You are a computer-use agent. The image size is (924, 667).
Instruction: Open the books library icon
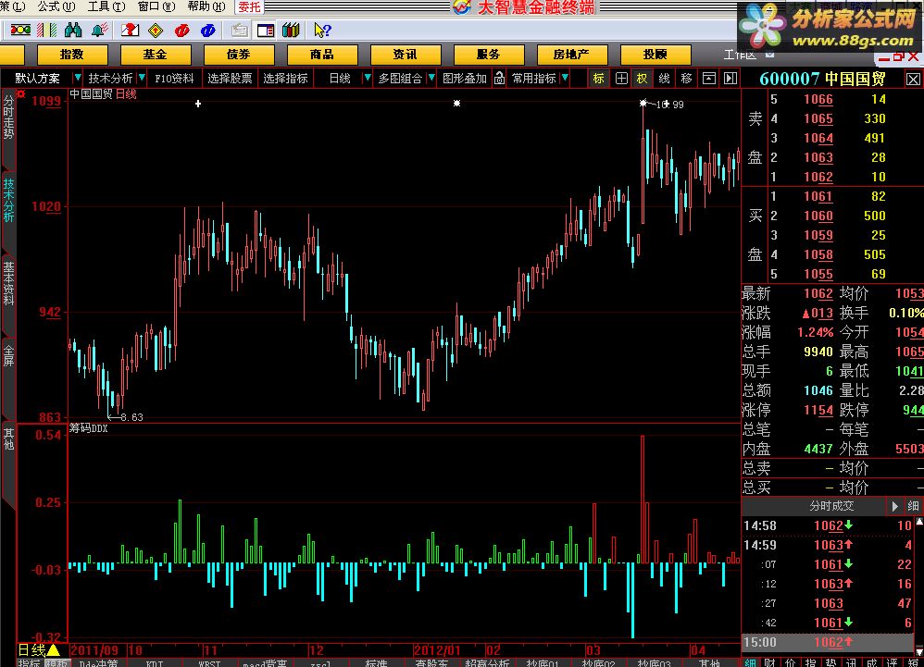291,30
